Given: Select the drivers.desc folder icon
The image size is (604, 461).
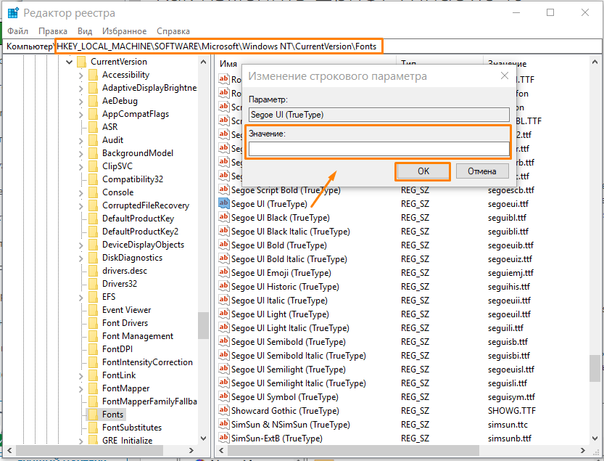Looking at the screenshot, I should click(x=93, y=271).
